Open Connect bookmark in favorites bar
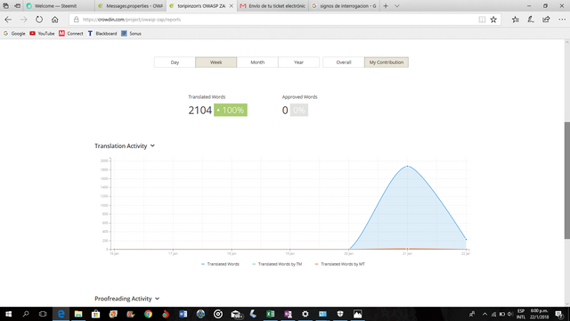Screen dimensions: 570x321 (x=71, y=34)
